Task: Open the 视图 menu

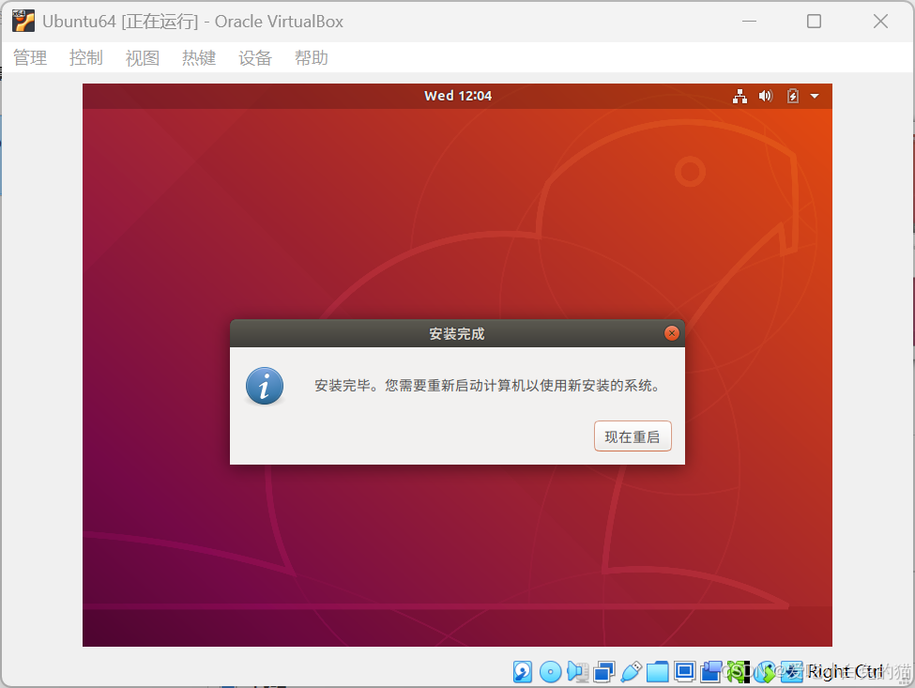Action: (143, 58)
